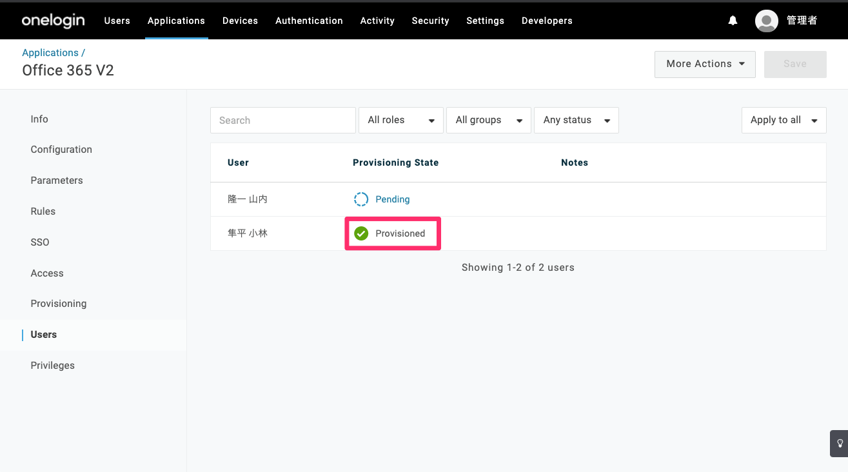The height and width of the screenshot is (472, 848).
Task: Open the Authentication top menu
Action: [x=309, y=21]
